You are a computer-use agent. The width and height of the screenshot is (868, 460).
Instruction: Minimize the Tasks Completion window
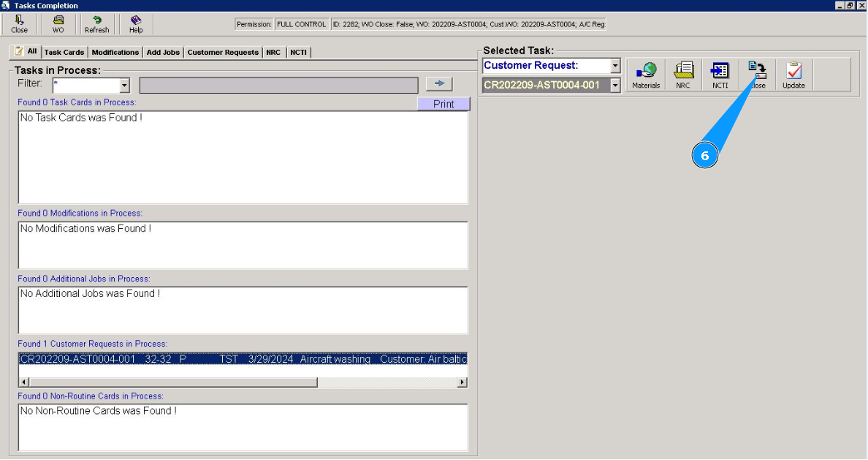tap(840, 6)
